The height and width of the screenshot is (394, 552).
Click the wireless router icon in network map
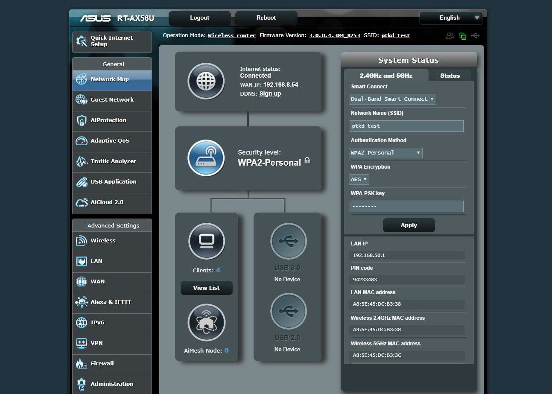[x=206, y=158]
